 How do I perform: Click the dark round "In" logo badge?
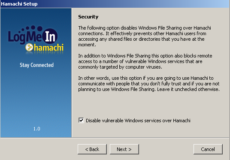click(x=50, y=36)
